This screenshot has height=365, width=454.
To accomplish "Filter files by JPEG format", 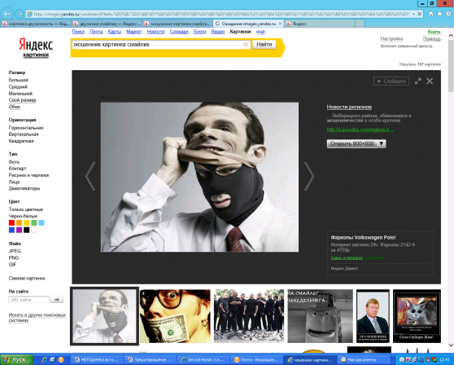I will (15, 251).
